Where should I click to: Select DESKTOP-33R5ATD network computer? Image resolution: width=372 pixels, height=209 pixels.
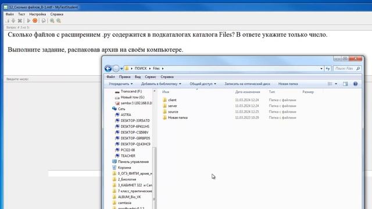(135, 121)
